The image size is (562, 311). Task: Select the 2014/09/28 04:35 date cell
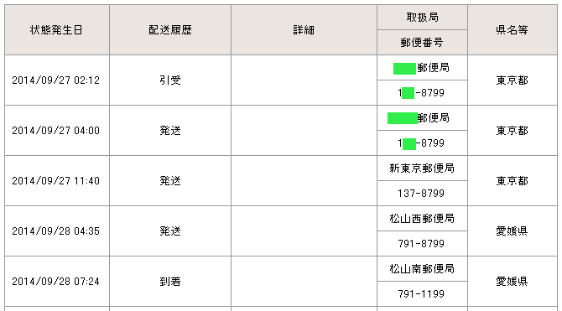pyautogui.click(x=57, y=231)
